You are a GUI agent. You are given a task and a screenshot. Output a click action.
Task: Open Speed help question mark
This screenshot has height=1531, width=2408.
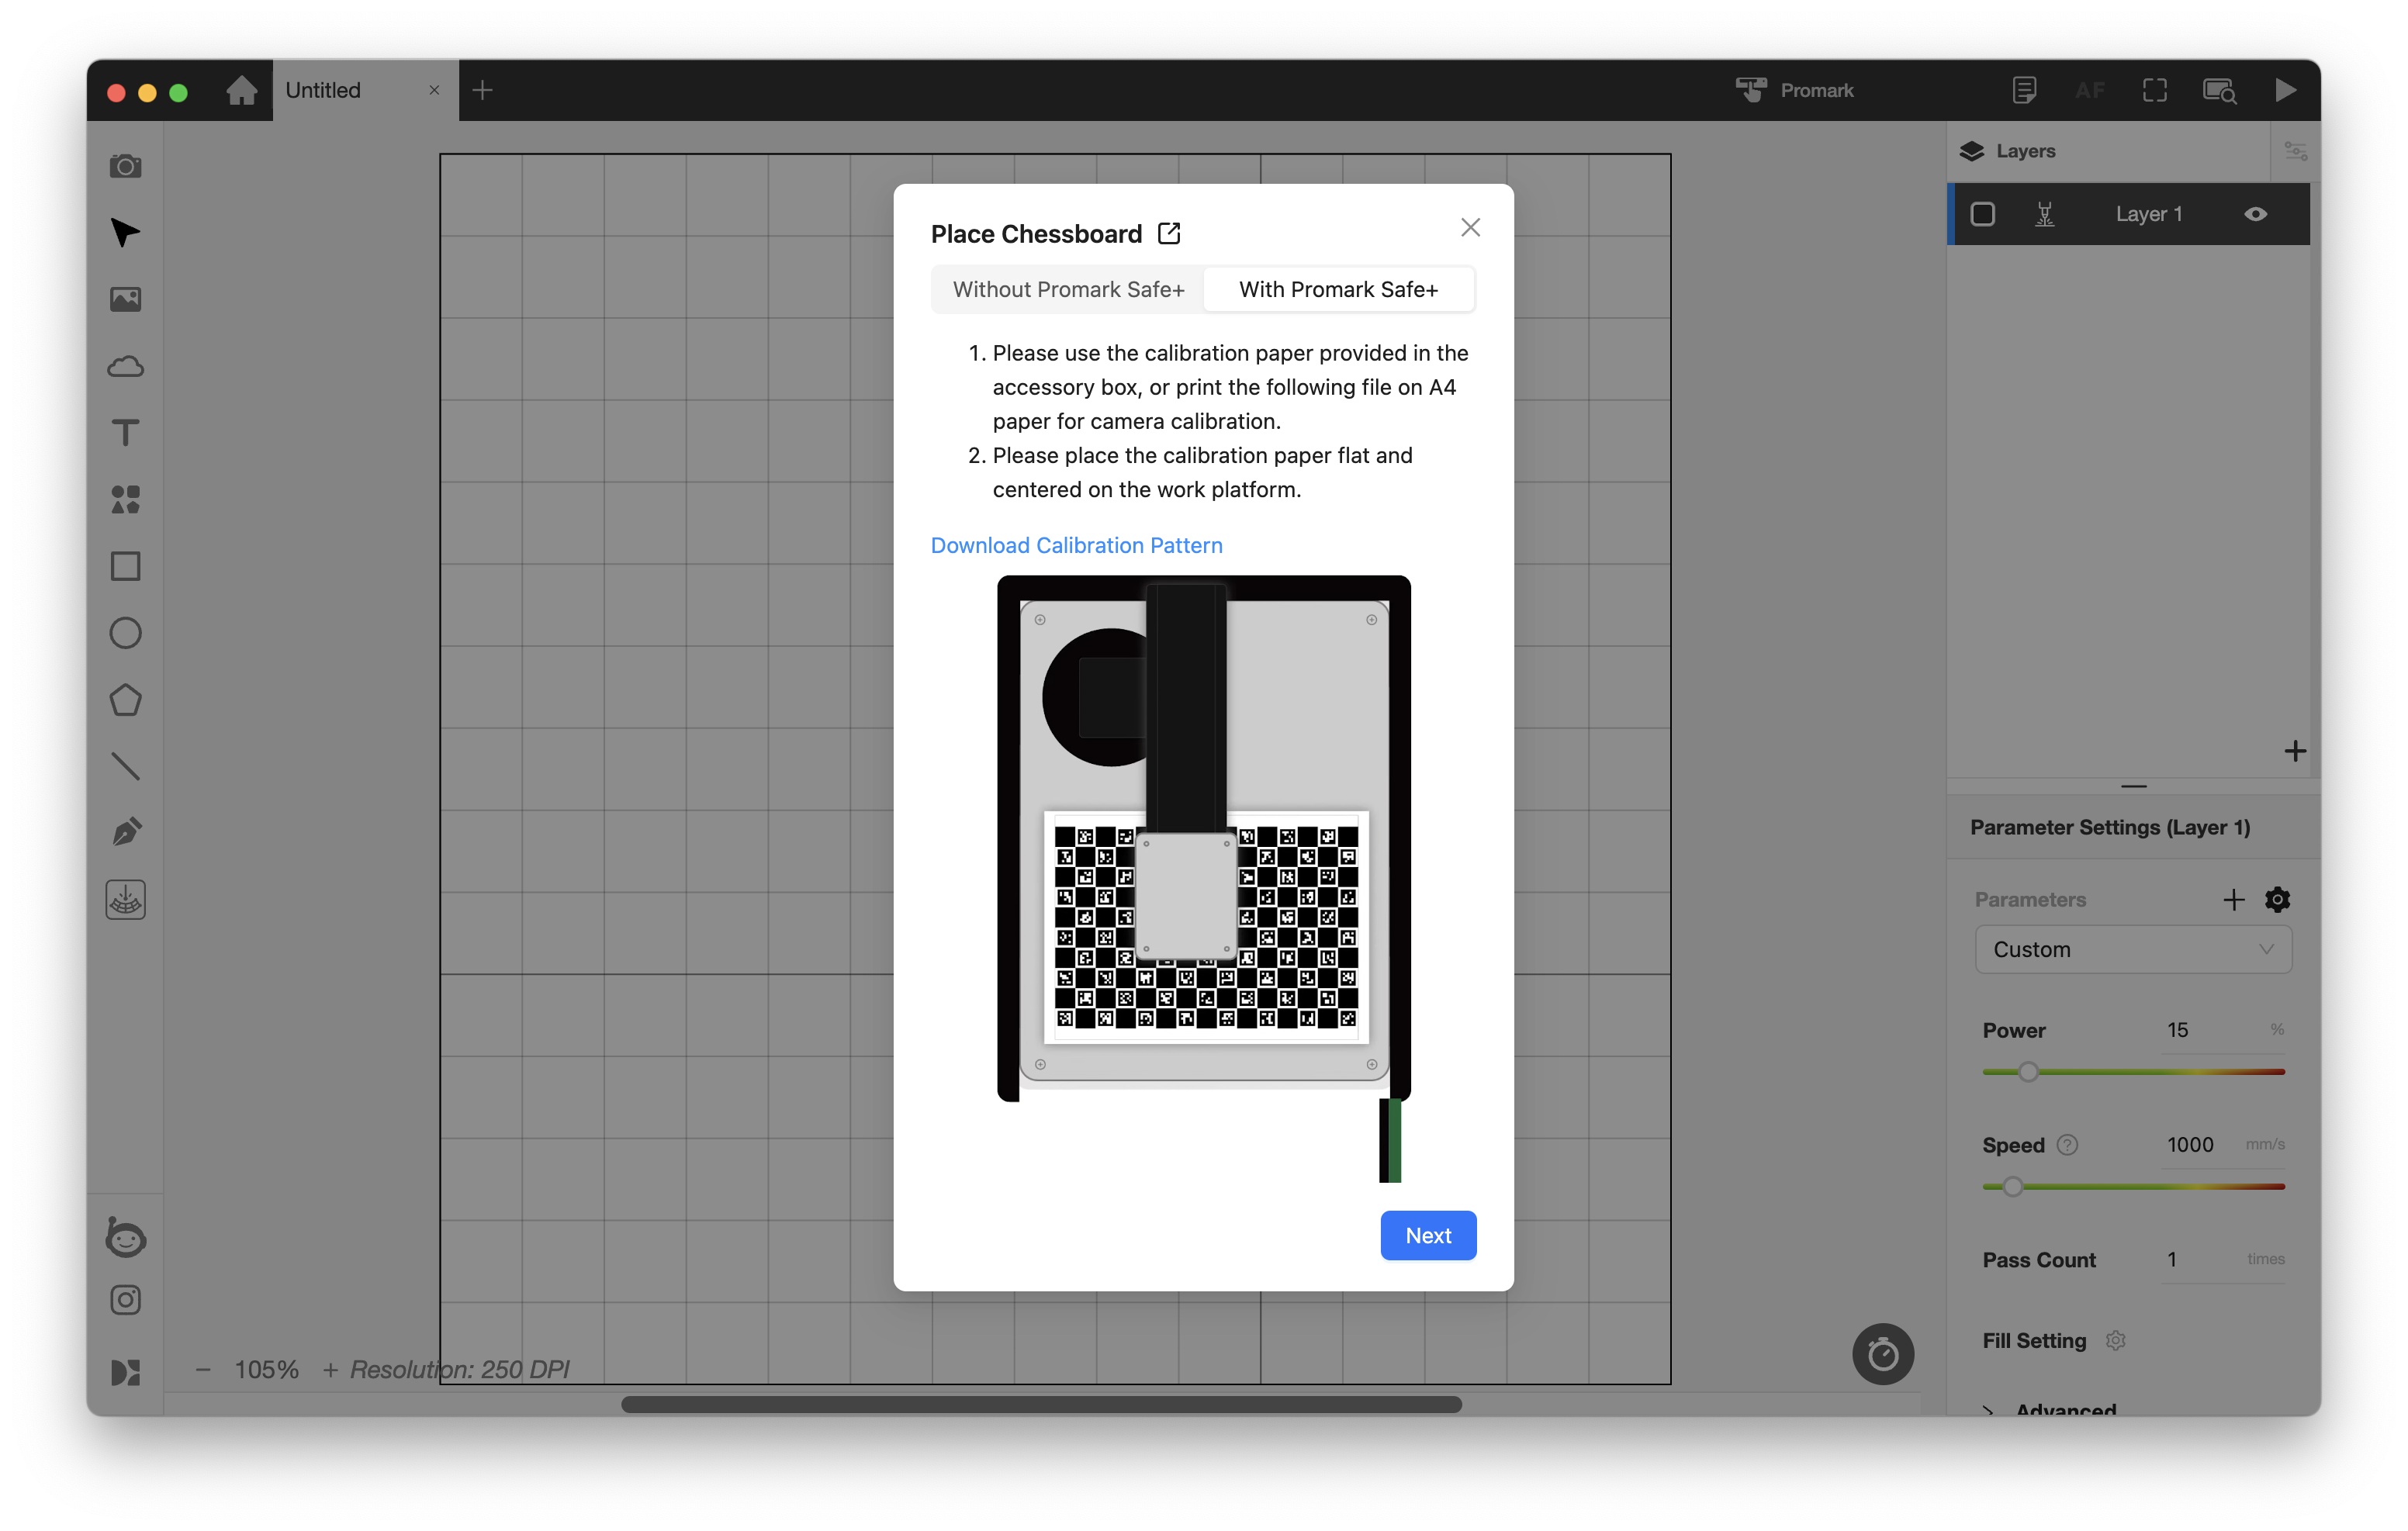2067,1145
